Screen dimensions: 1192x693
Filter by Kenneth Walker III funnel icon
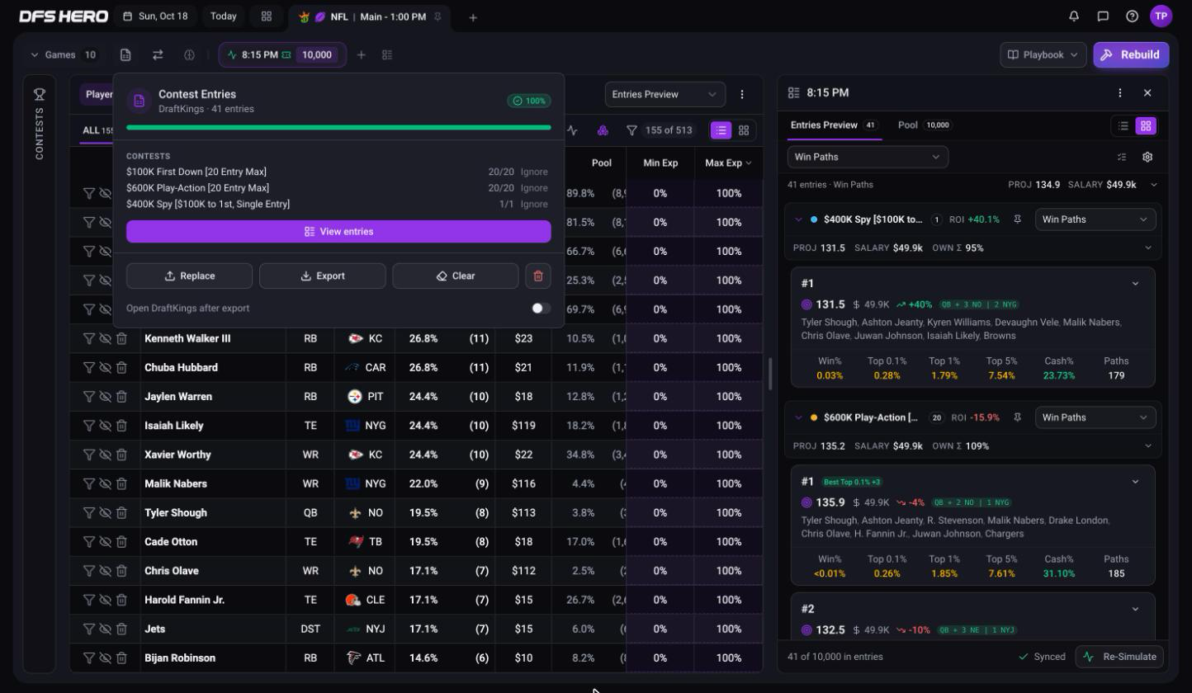pyautogui.click(x=88, y=338)
